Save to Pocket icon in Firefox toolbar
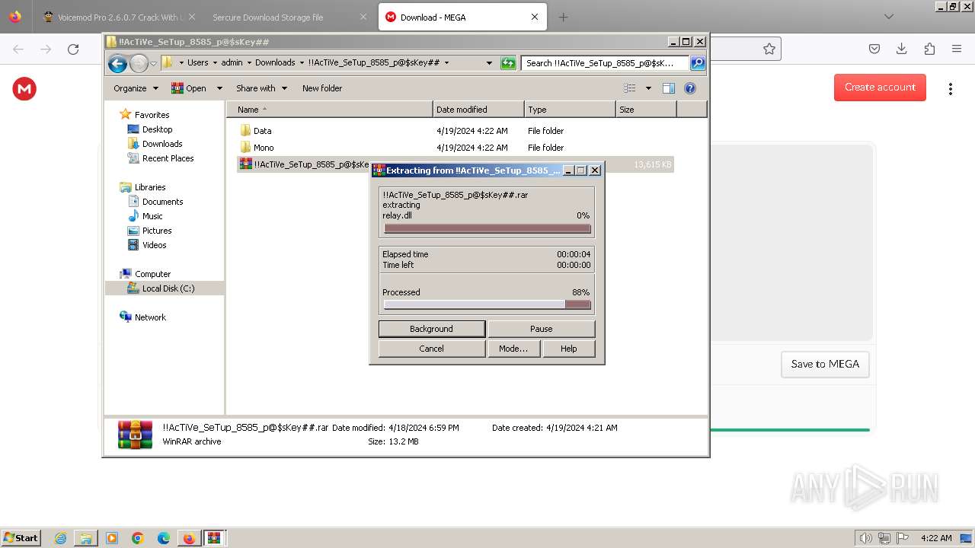The height and width of the screenshot is (548, 975). click(874, 49)
